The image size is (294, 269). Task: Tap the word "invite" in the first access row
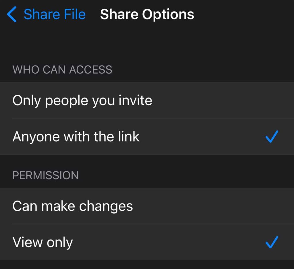(x=137, y=100)
